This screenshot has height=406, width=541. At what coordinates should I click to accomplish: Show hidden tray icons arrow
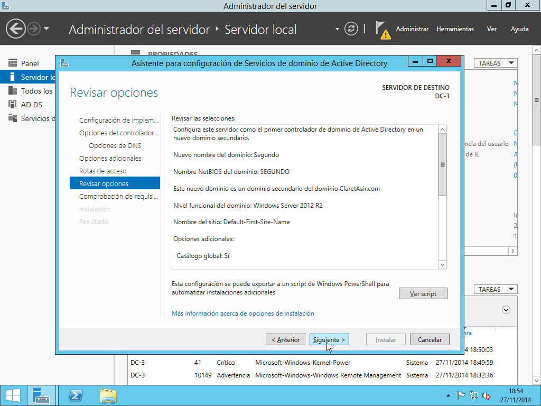pyautogui.click(x=448, y=395)
